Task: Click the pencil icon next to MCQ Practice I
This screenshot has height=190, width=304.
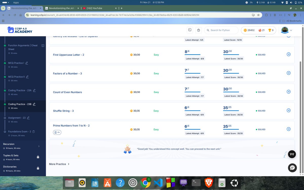Action: [x=27, y=63]
